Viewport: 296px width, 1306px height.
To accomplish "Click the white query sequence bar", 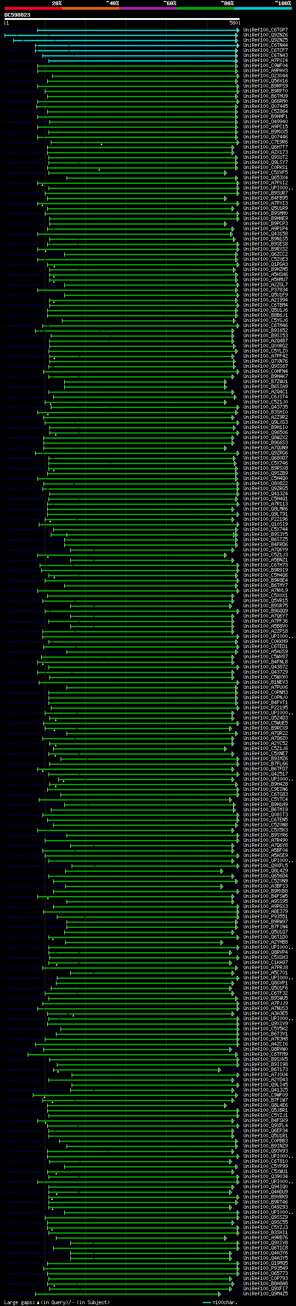I will pyautogui.click(x=122, y=19).
